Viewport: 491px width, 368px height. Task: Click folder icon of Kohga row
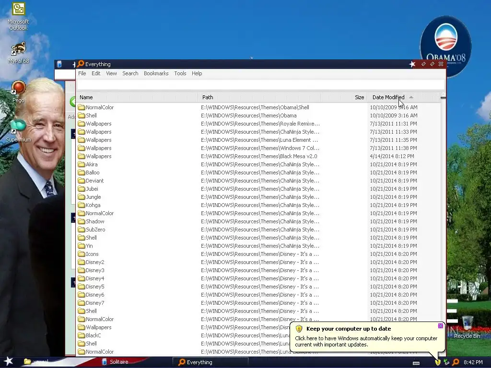(x=82, y=205)
